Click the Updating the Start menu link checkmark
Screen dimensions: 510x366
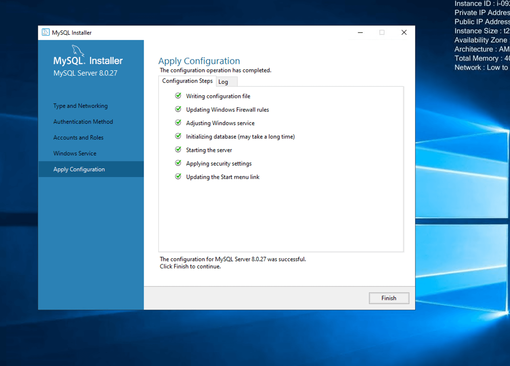[178, 176]
